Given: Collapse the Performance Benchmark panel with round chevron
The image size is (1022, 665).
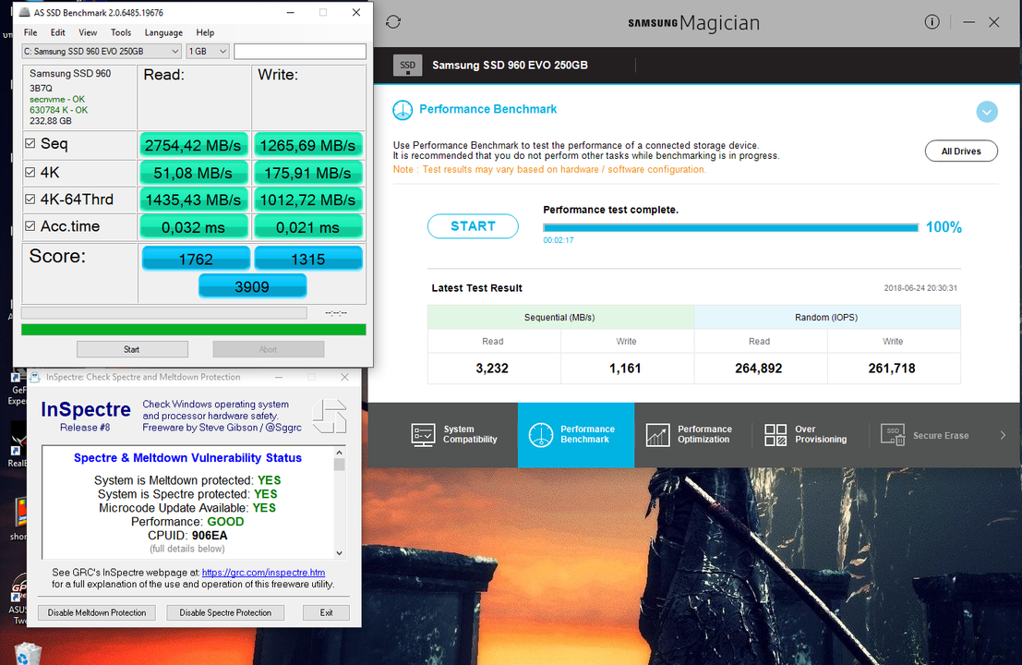Looking at the screenshot, I should click(987, 112).
